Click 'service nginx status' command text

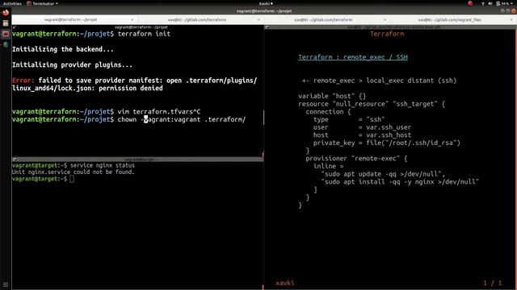coord(103,165)
